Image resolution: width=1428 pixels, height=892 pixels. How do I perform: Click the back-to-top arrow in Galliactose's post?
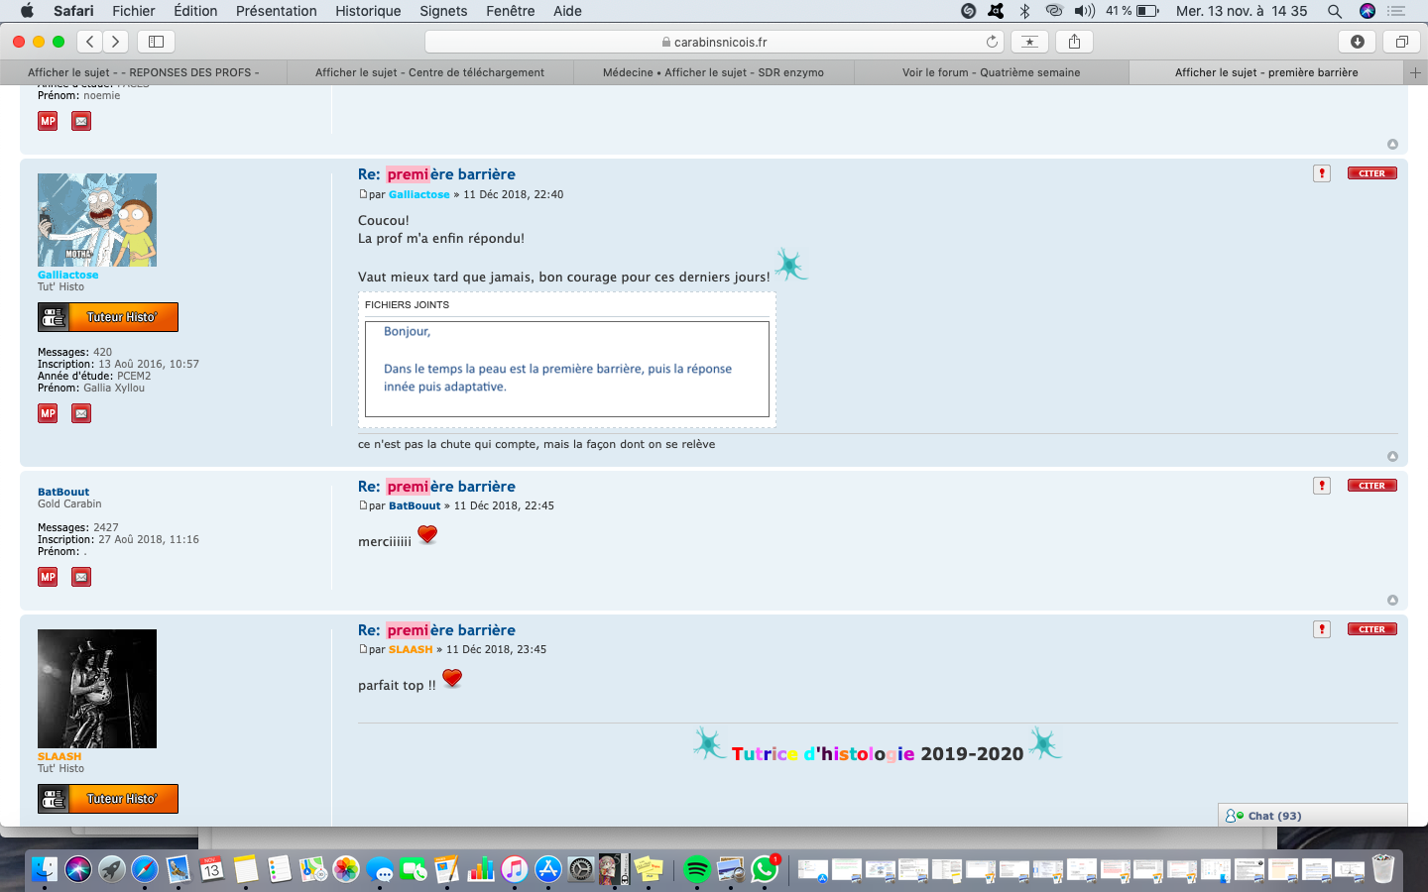coord(1392,457)
